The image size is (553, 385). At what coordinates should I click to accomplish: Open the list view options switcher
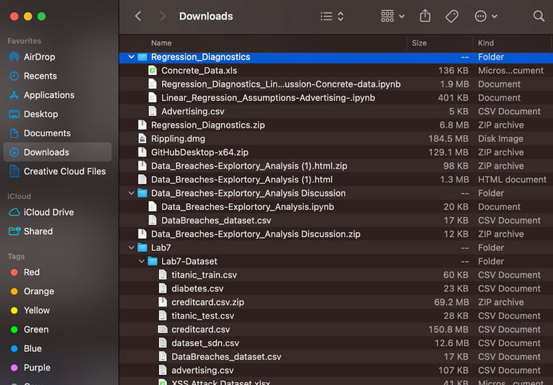[332, 16]
